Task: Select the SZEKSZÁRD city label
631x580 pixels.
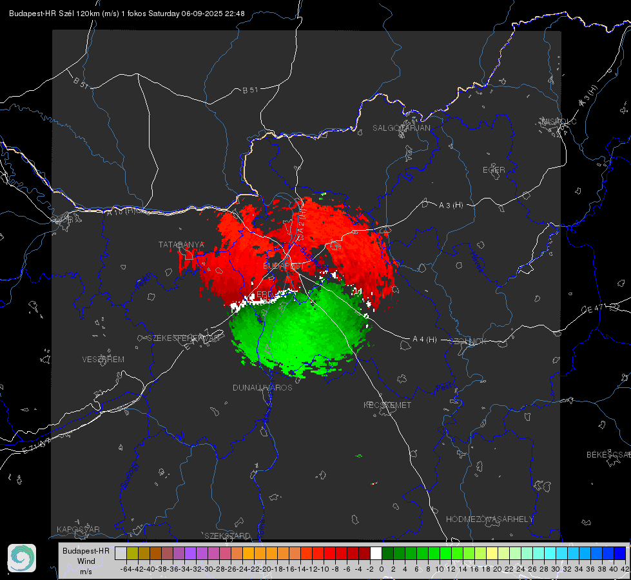Action: [x=228, y=536]
